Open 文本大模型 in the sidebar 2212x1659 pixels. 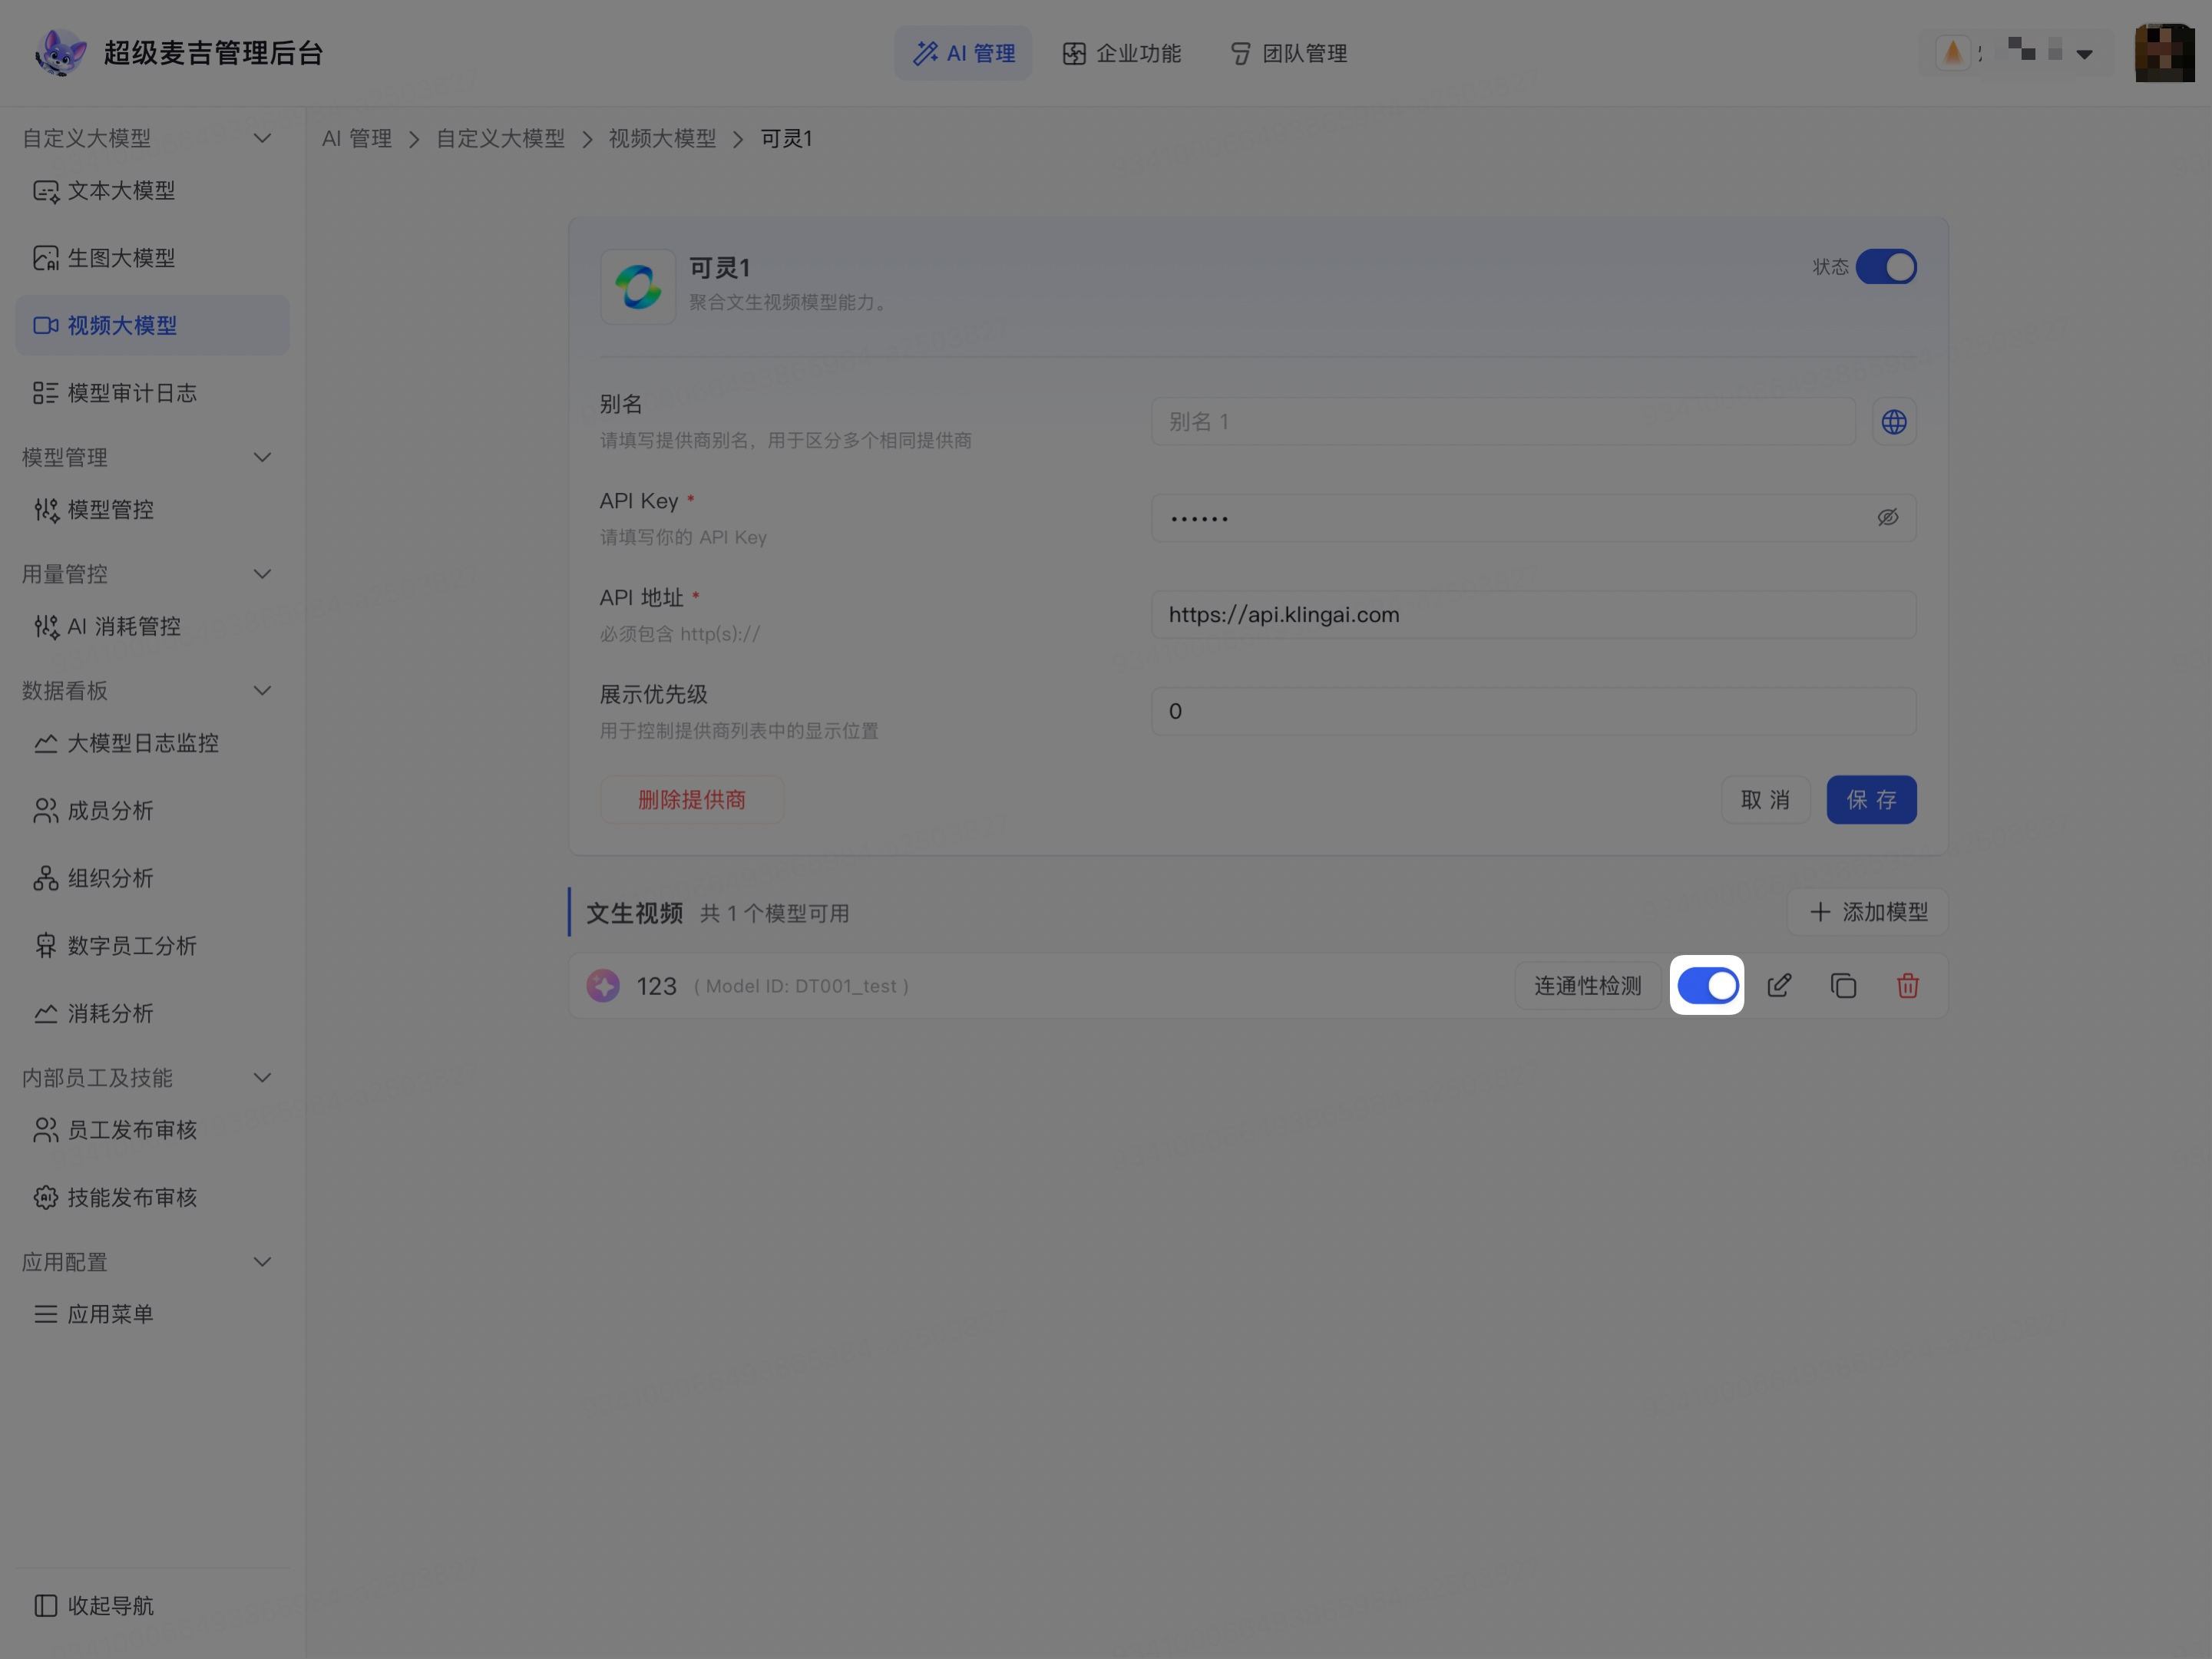(152, 190)
